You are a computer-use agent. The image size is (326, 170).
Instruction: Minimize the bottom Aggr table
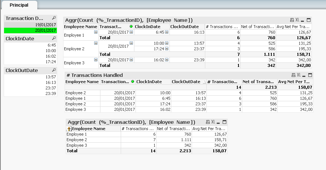click(218, 122)
